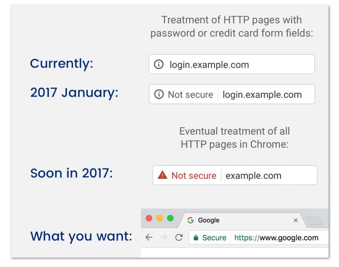This screenshot has width=339, height=267.
Task: Click the Google favicon in the tab
Action: [190, 220]
